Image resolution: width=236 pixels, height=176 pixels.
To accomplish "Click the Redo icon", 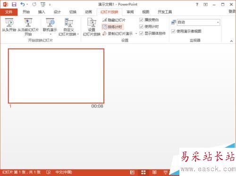I will point(34,4).
